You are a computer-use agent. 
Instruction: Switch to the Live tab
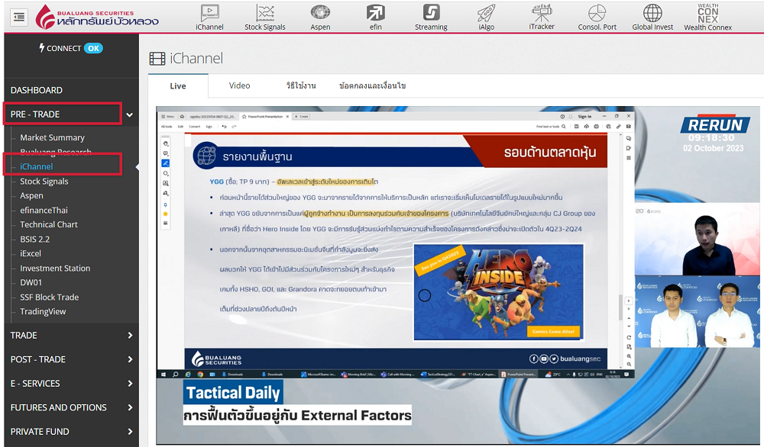click(x=178, y=86)
